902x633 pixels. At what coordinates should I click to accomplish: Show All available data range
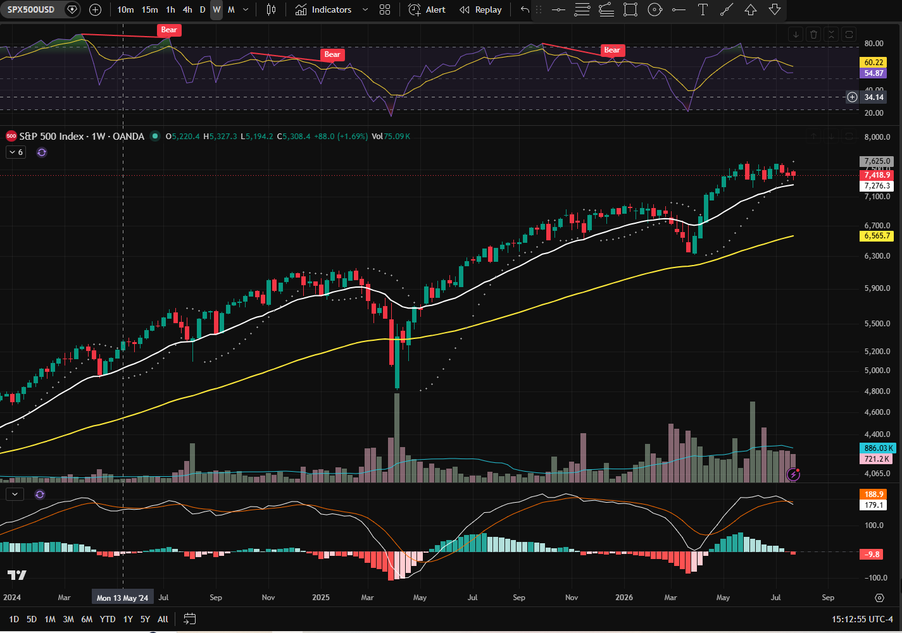click(x=163, y=619)
